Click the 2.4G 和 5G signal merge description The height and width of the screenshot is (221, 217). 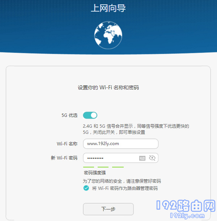tap(136, 129)
